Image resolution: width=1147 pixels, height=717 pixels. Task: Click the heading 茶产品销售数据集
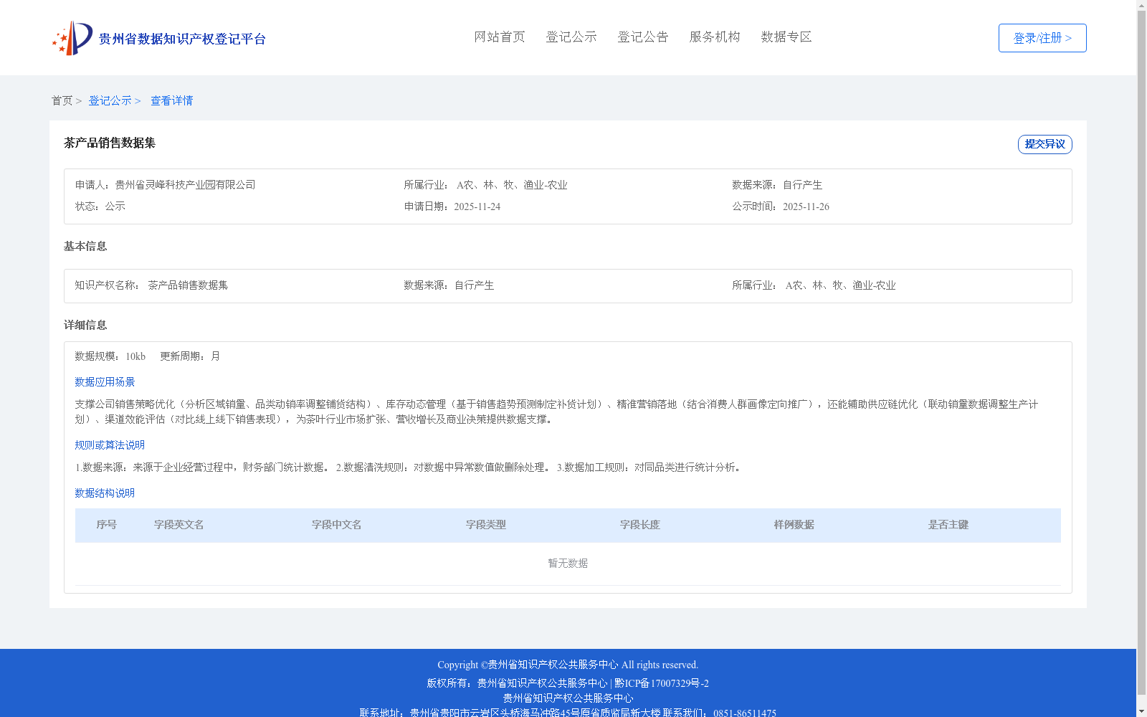coord(110,143)
